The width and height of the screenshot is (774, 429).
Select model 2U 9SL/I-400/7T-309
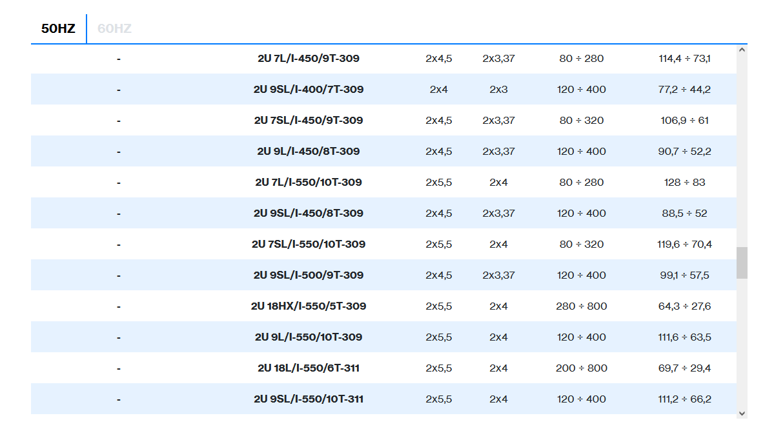pos(308,90)
